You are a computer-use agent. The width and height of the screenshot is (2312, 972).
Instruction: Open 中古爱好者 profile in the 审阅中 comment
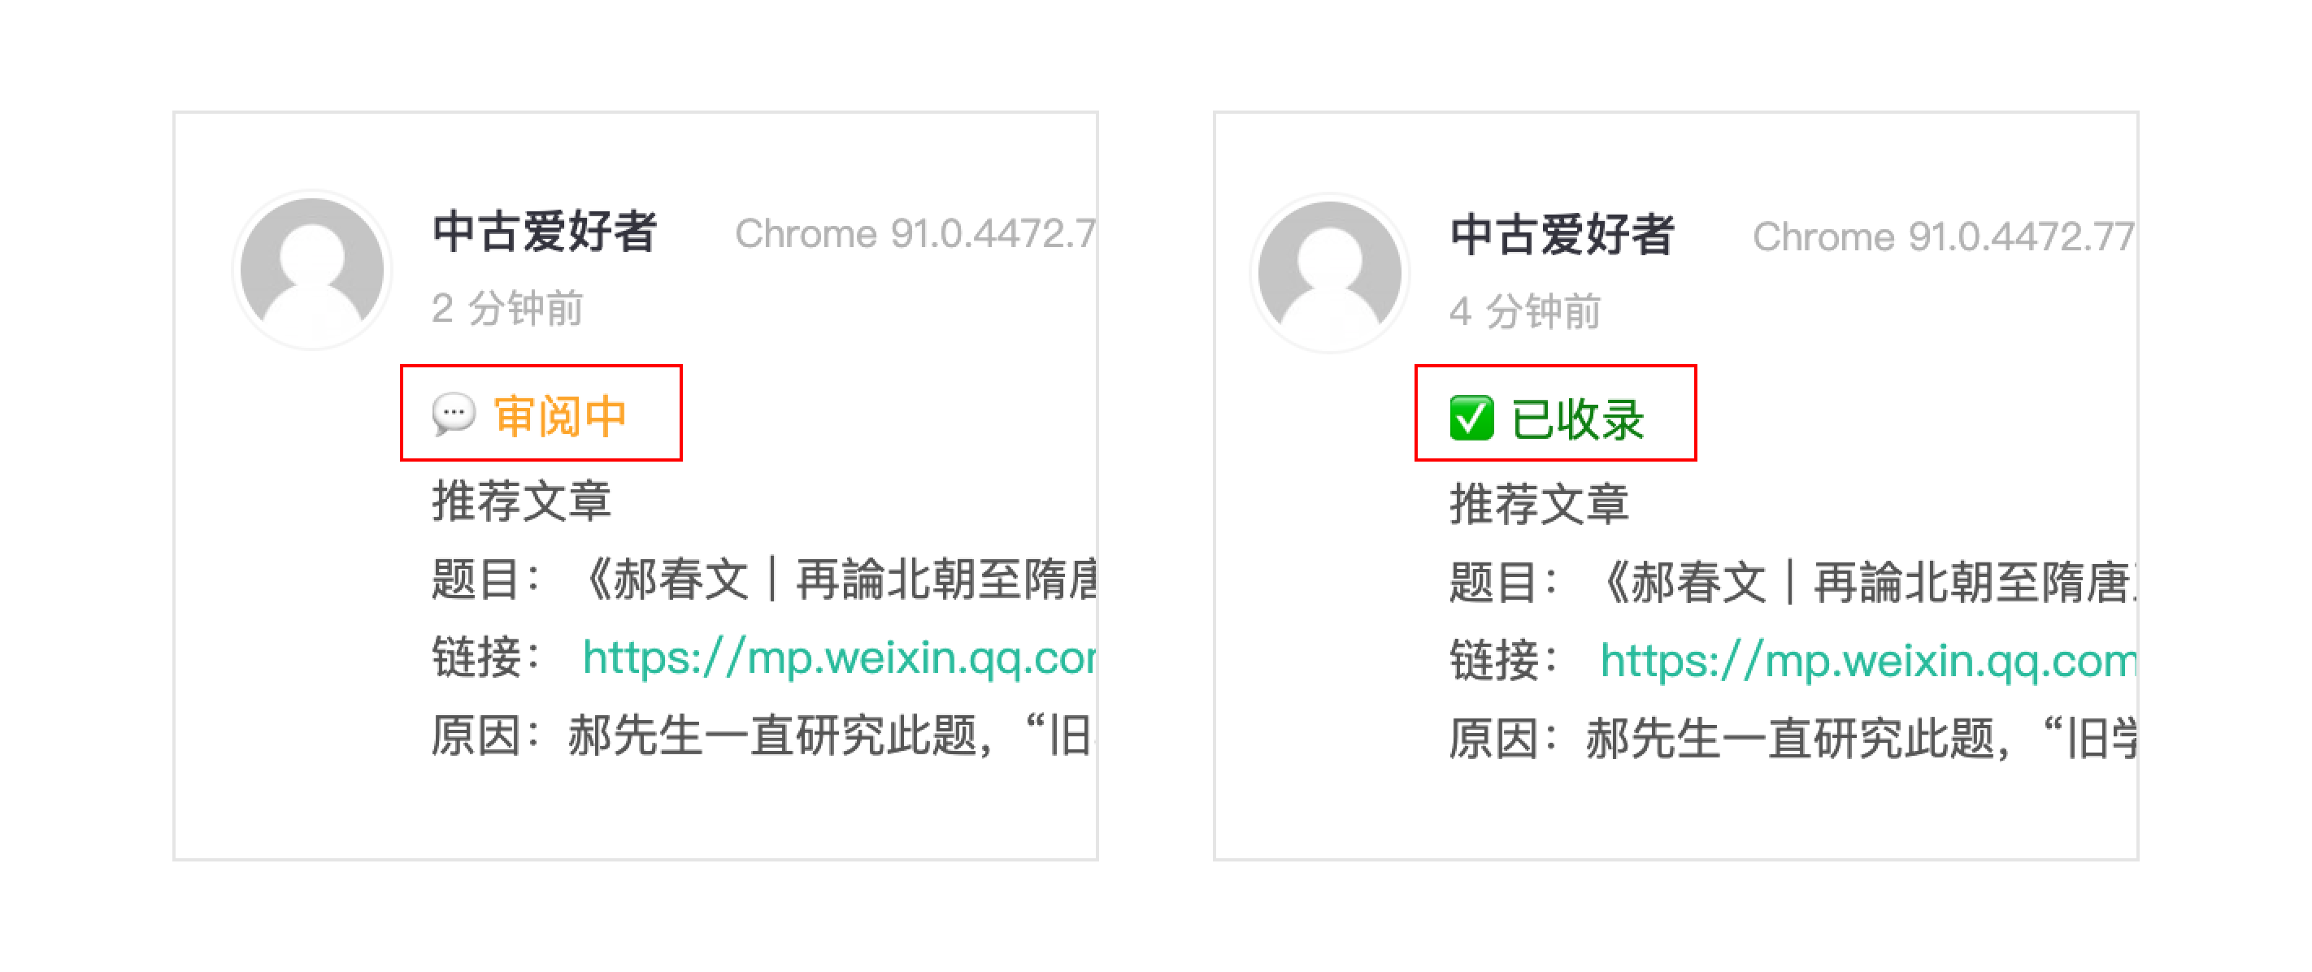click(544, 232)
